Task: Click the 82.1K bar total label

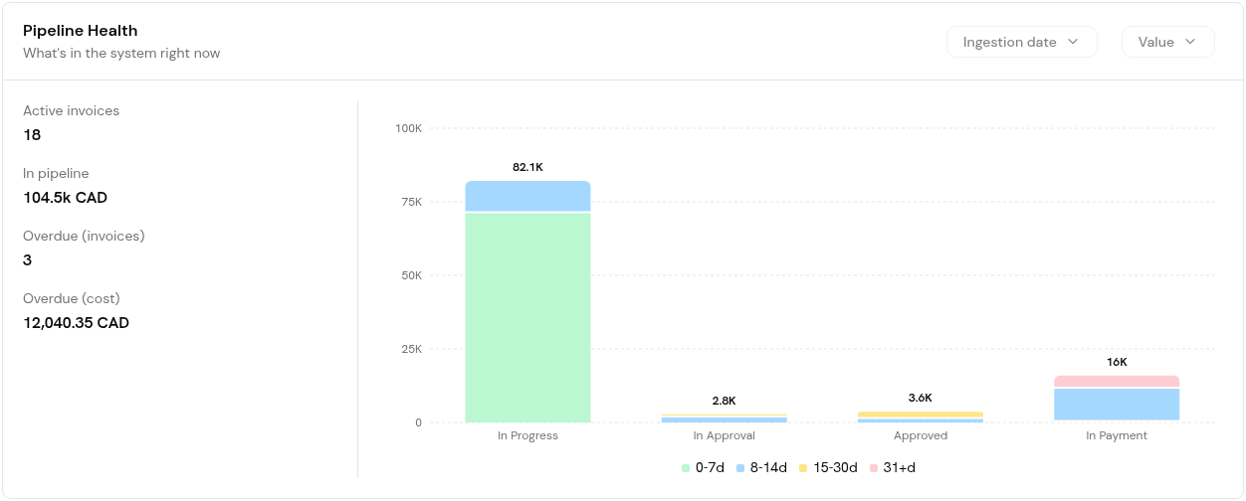Action: pyautogui.click(x=528, y=167)
